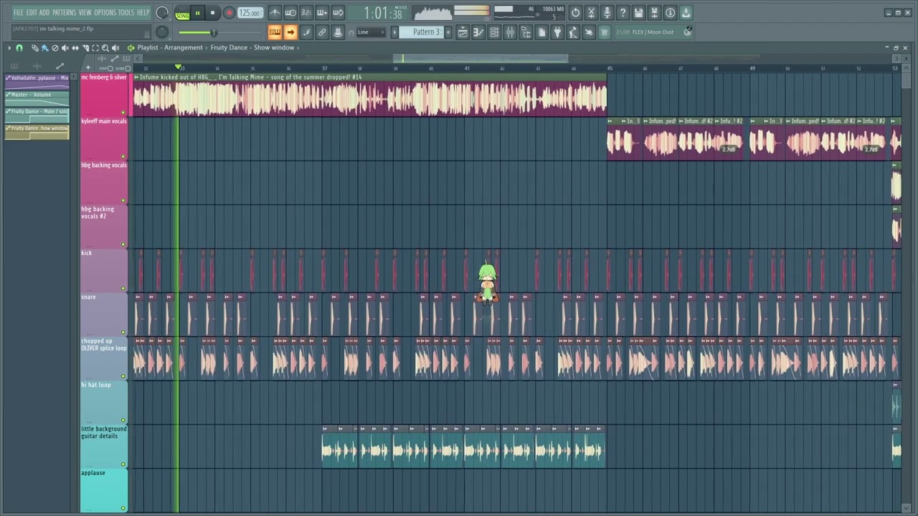Screen dimensions: 918x516
Task: Click Fruity Dance - Show window breadcrumb
Action: click(x=252, y=47)
